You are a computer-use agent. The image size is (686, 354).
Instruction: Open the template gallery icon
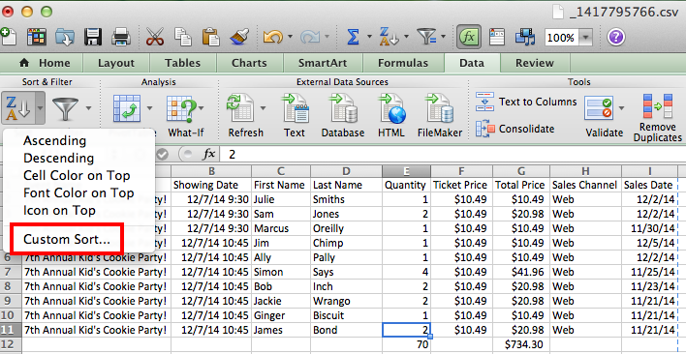(37, 37)
